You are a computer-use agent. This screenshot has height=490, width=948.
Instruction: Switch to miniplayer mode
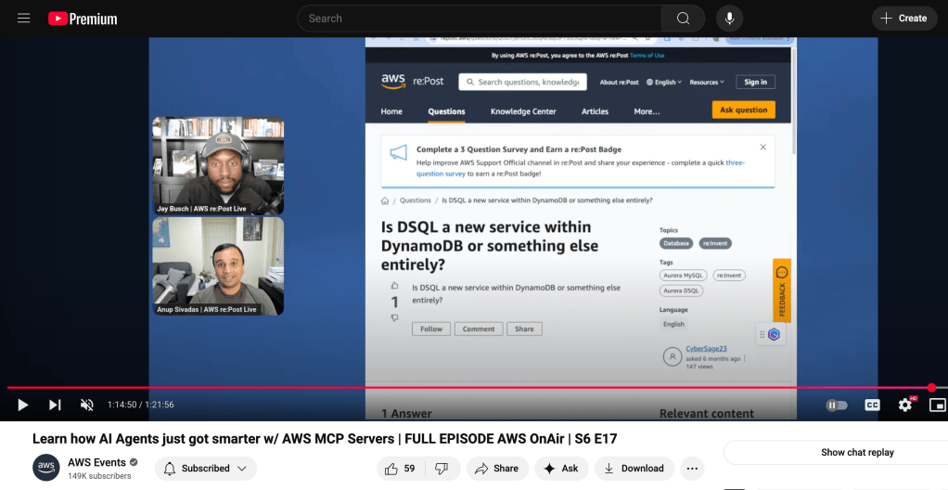[x=937, y=405]
